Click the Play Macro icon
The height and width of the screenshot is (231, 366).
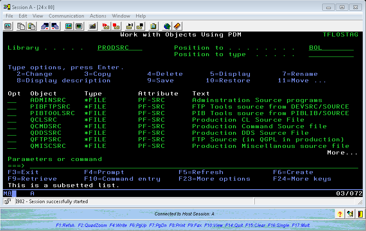tap(129, 26)
